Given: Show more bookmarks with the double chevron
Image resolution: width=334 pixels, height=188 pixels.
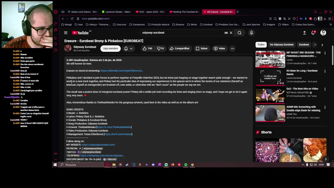Looking at the screenshot, I should pyautogui.click(x=331, y=25).
